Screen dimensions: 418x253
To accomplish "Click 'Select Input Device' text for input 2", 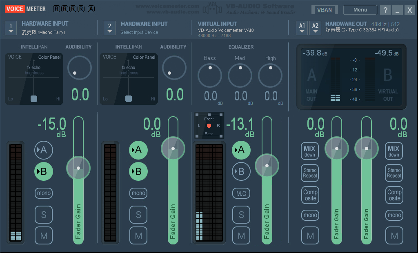I will pyautogui.click(x=139, y=32).
